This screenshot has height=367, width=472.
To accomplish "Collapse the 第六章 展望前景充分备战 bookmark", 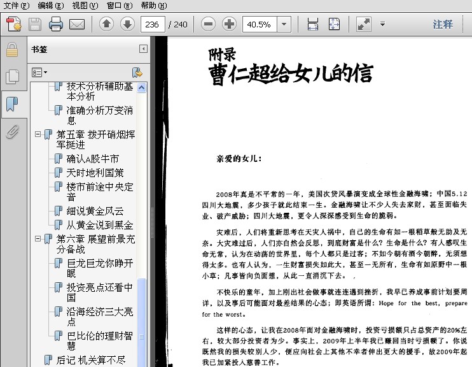I will click(38, 238).
